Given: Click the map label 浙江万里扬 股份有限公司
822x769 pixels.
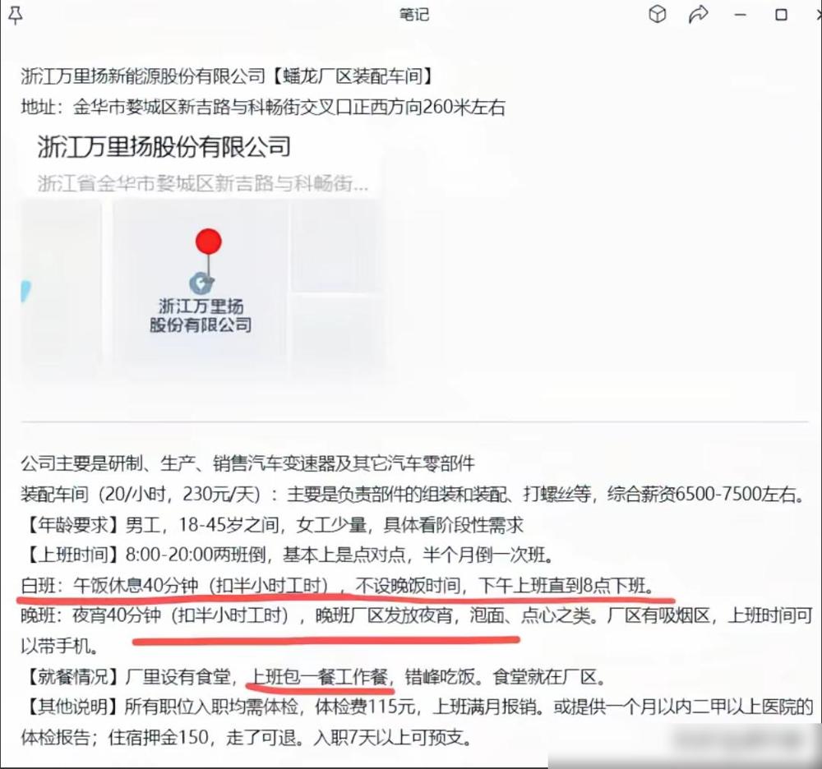Looking at the screenshot, I should coord(201,315).
